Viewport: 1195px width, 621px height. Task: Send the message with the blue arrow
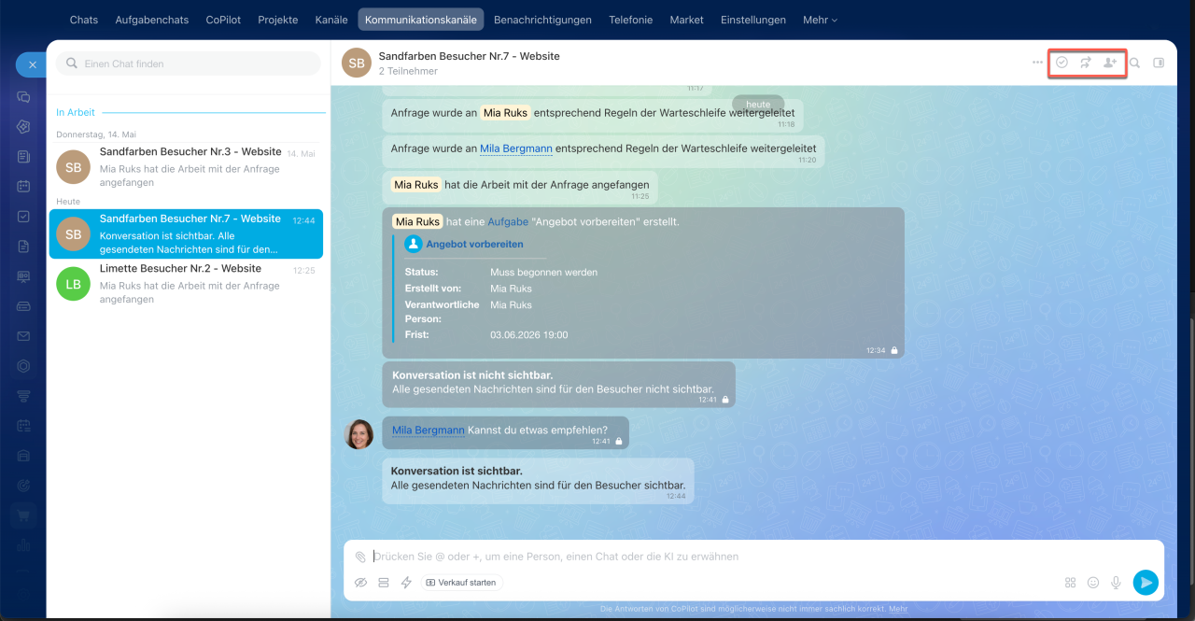point(1146,583)
